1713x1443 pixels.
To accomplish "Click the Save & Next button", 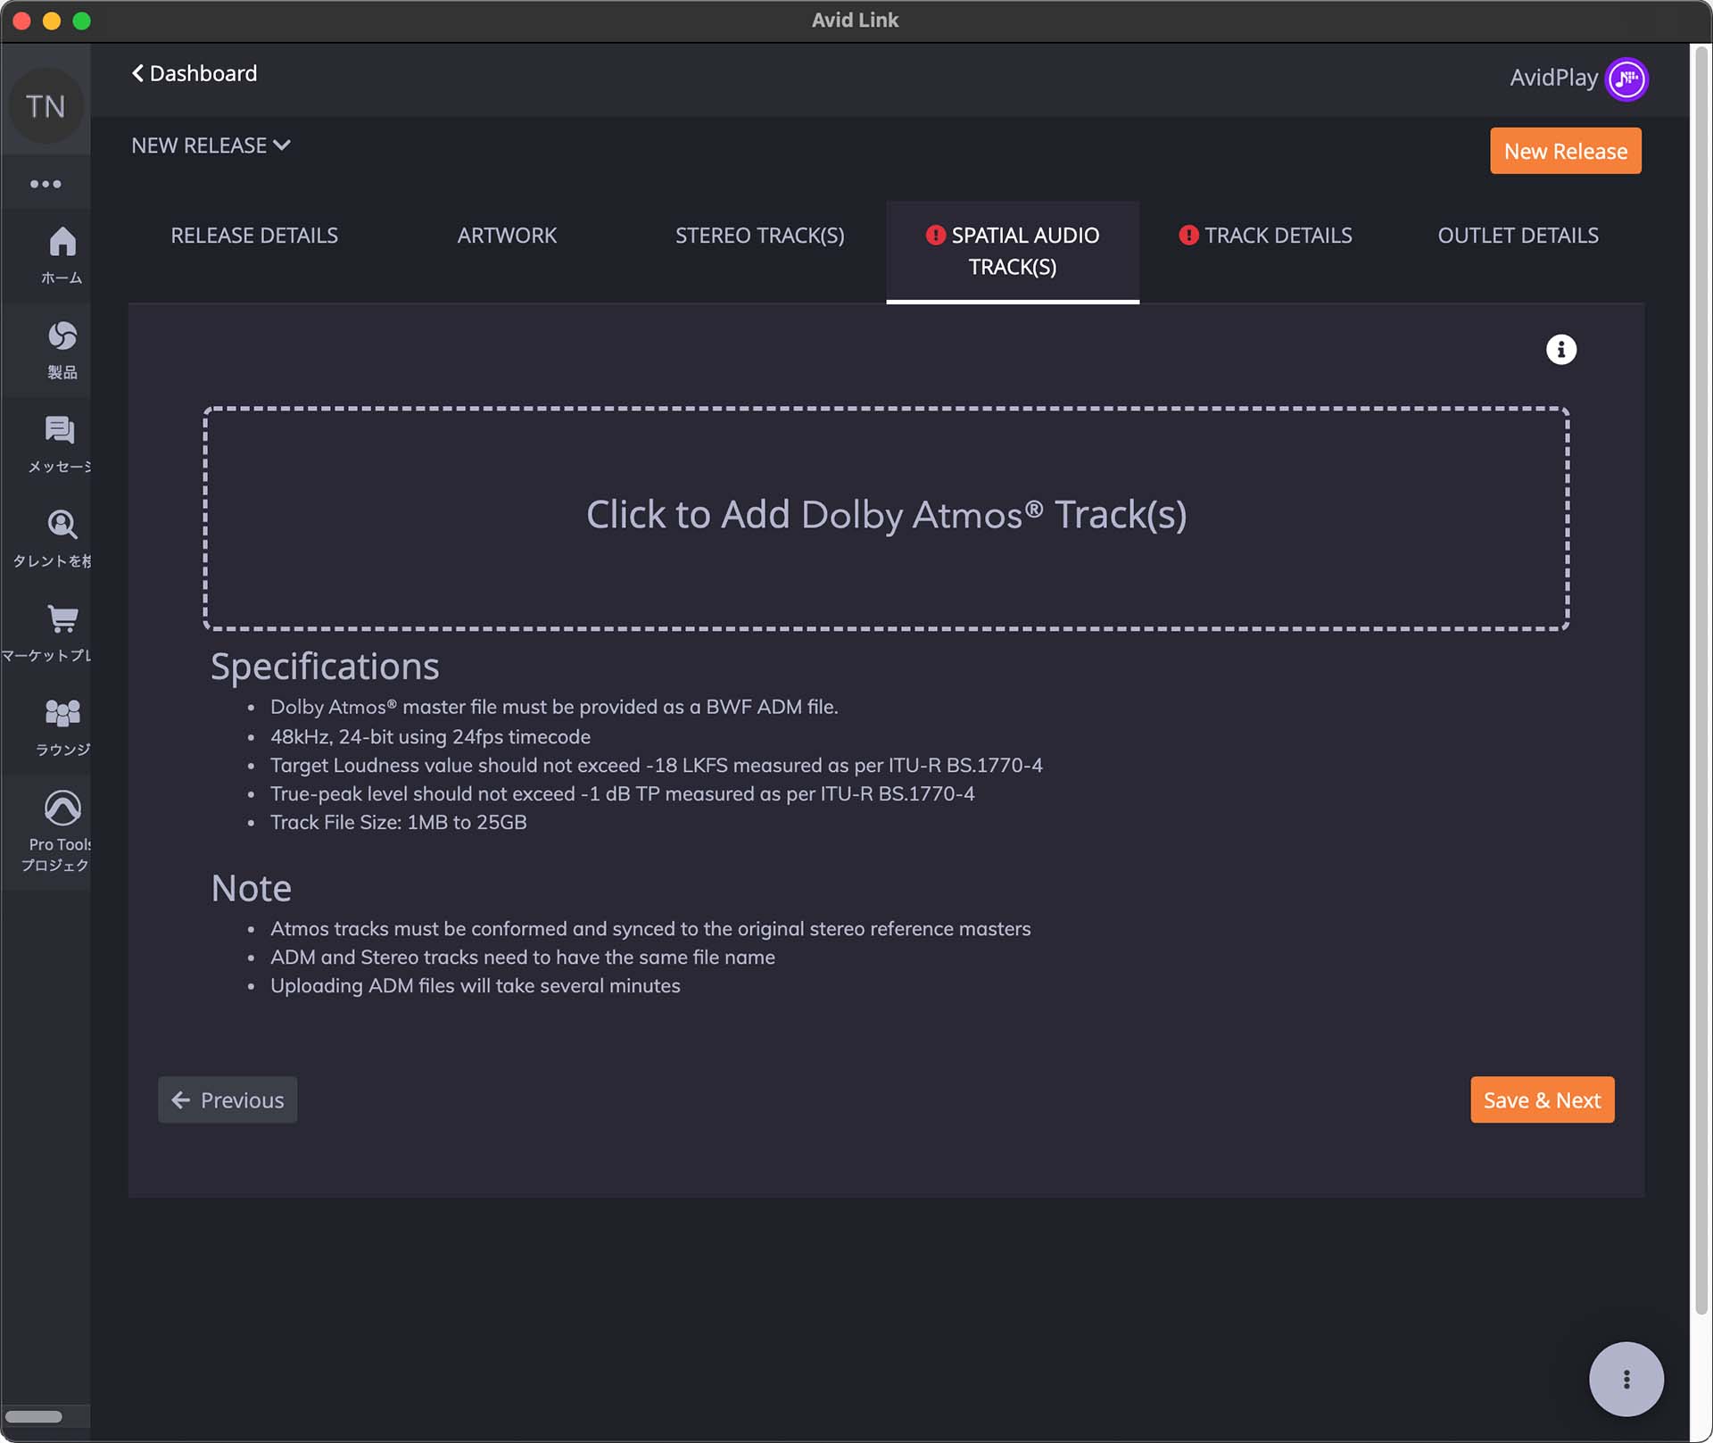I will (1541, 1100).
